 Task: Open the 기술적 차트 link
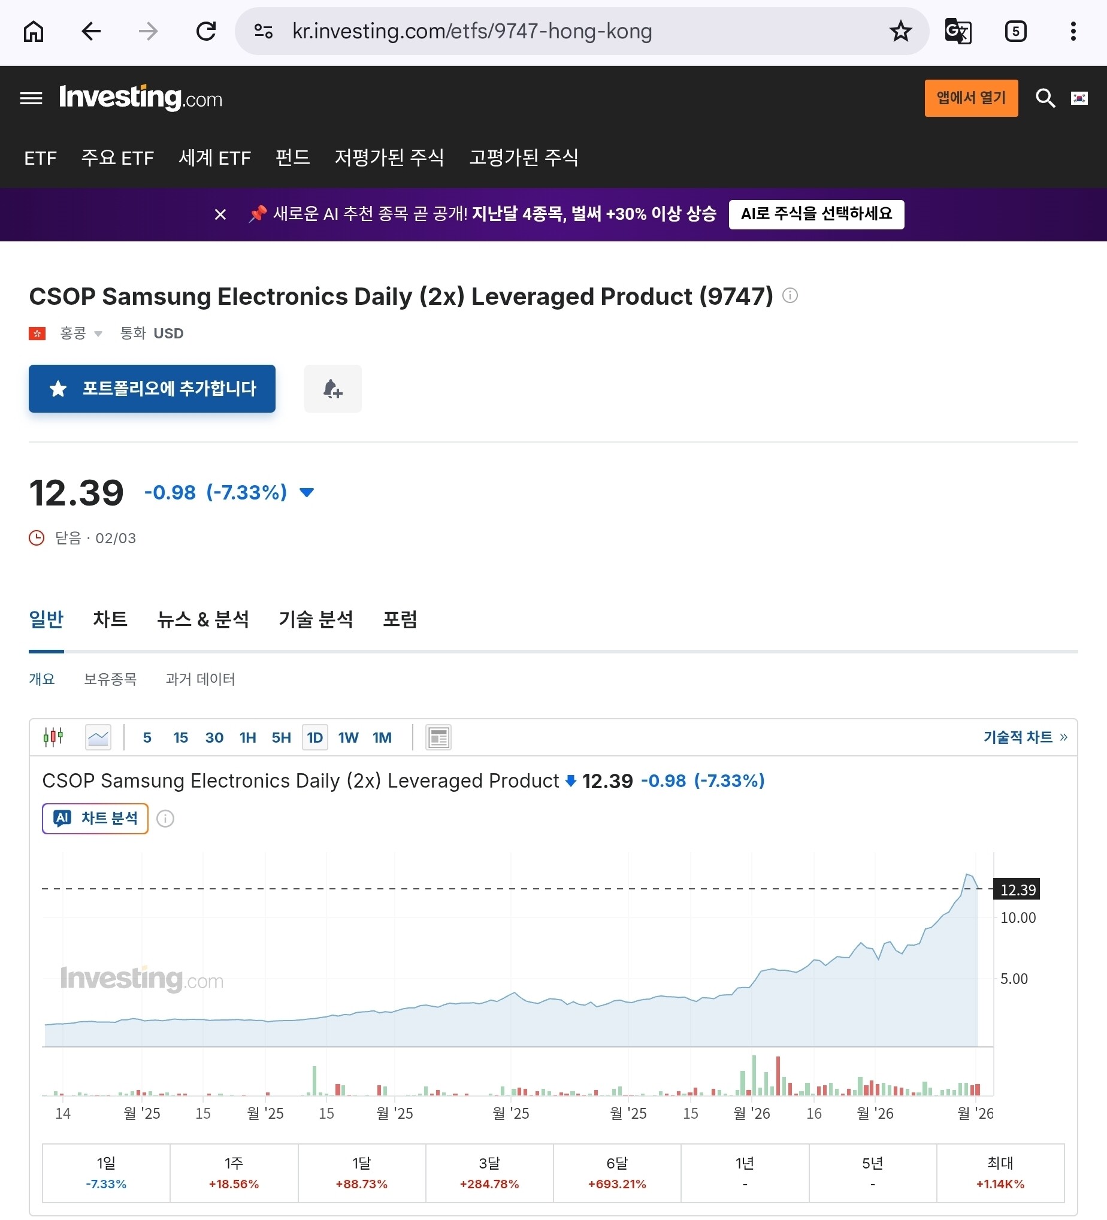tap(1025, 737)
